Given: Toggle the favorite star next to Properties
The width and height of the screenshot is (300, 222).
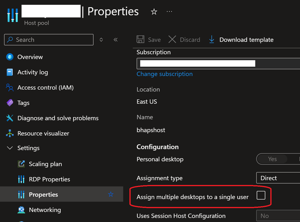Looking at the screenshot, I should click(111, 194).
